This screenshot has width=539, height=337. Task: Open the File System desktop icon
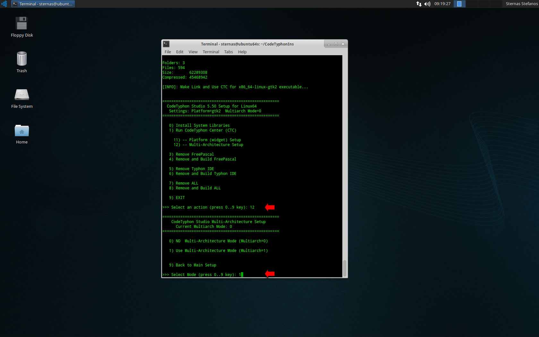[22, 98]
